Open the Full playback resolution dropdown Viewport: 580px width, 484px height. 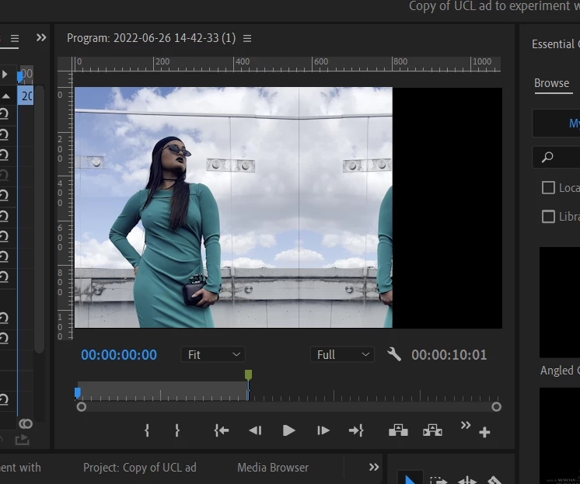[x=342, y=354]
